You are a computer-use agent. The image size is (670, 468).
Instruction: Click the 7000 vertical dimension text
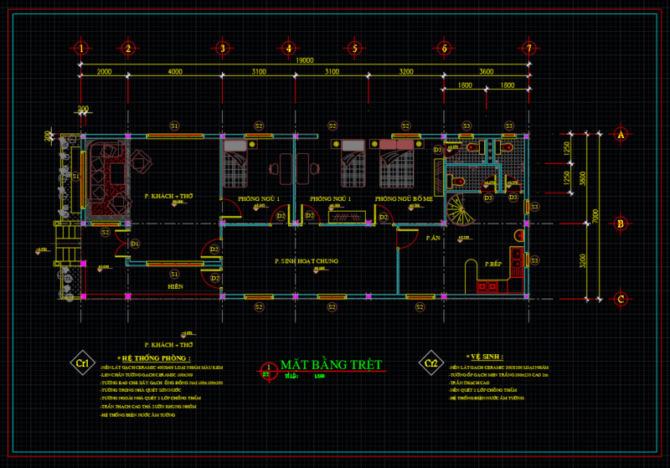point(597,216)
